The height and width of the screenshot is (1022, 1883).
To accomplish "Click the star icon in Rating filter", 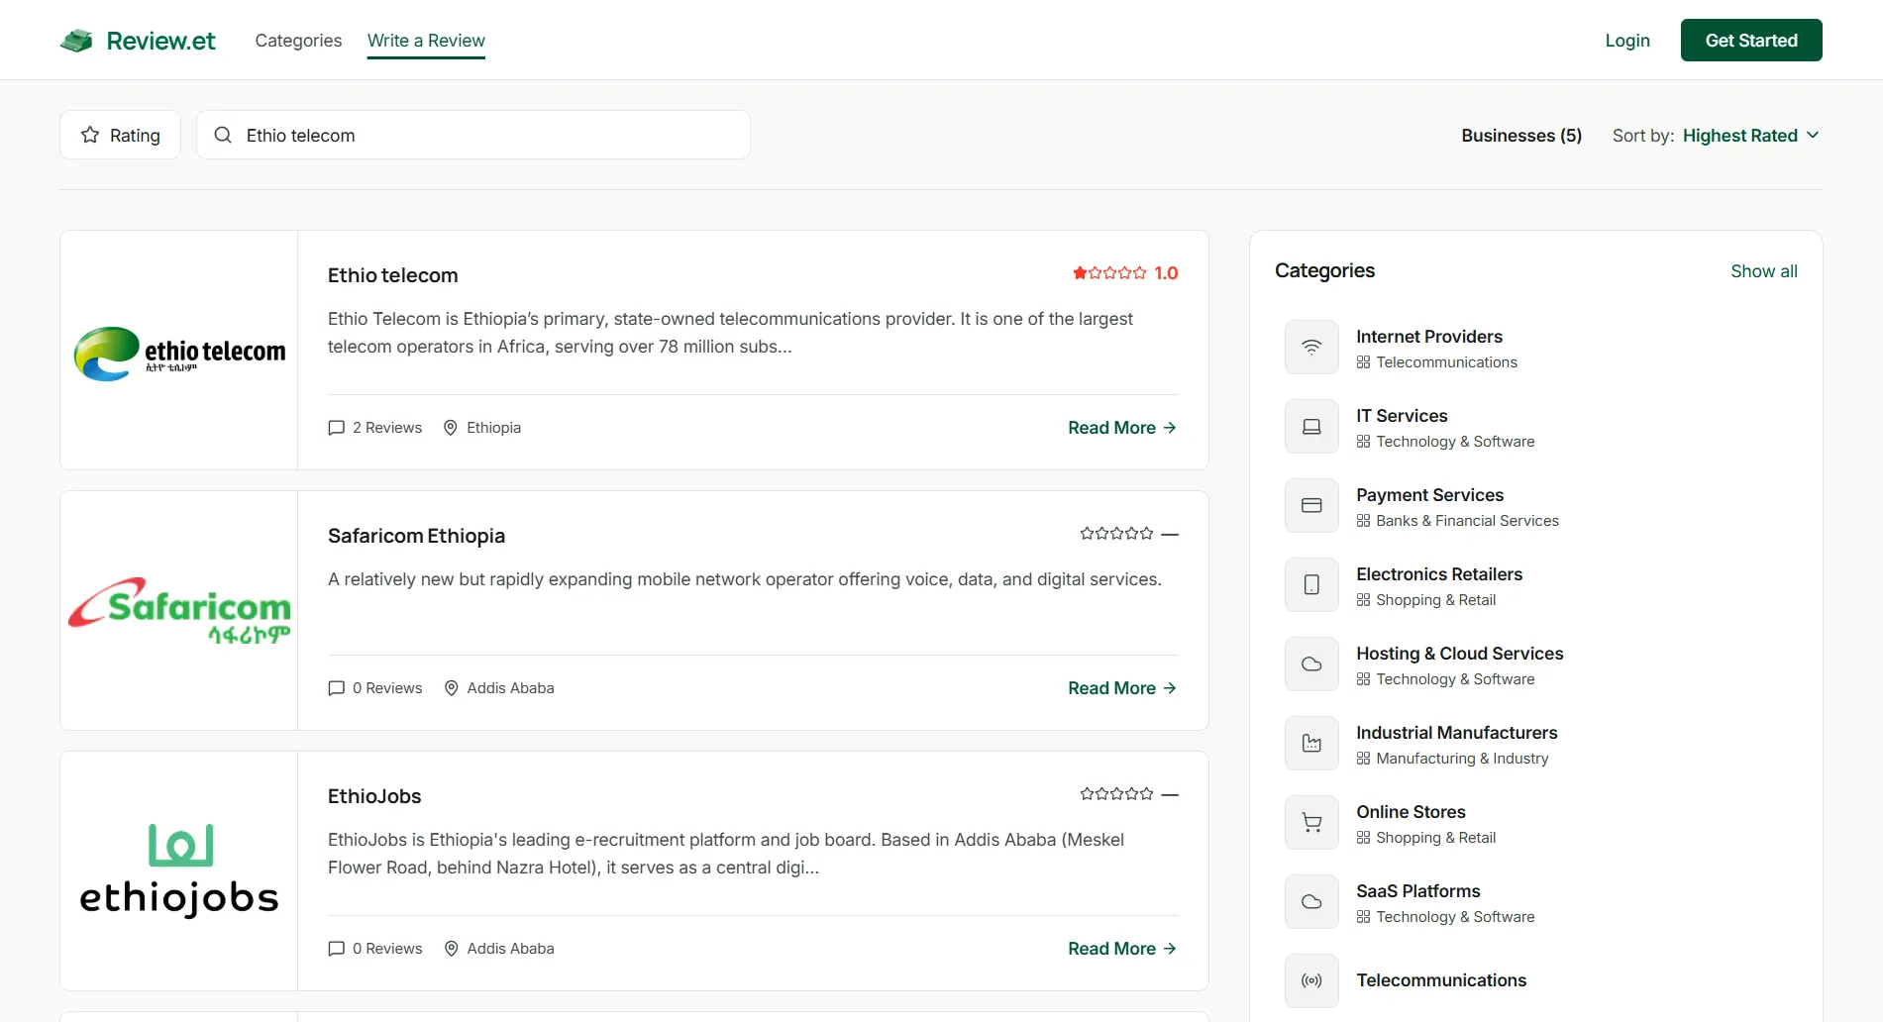I will [x=90, y=135].
